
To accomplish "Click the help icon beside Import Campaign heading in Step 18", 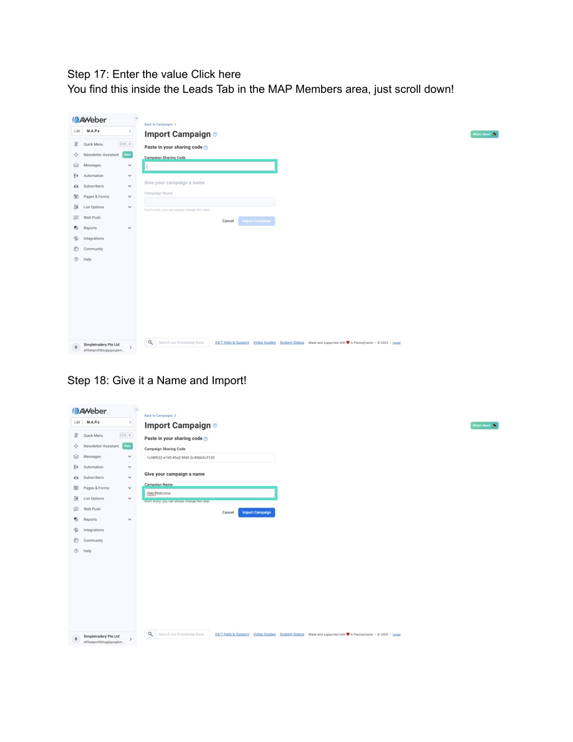I will click(x=215, y=426).
